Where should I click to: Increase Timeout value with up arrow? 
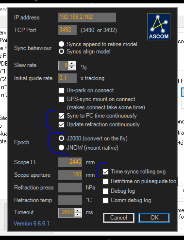point(78,211)
